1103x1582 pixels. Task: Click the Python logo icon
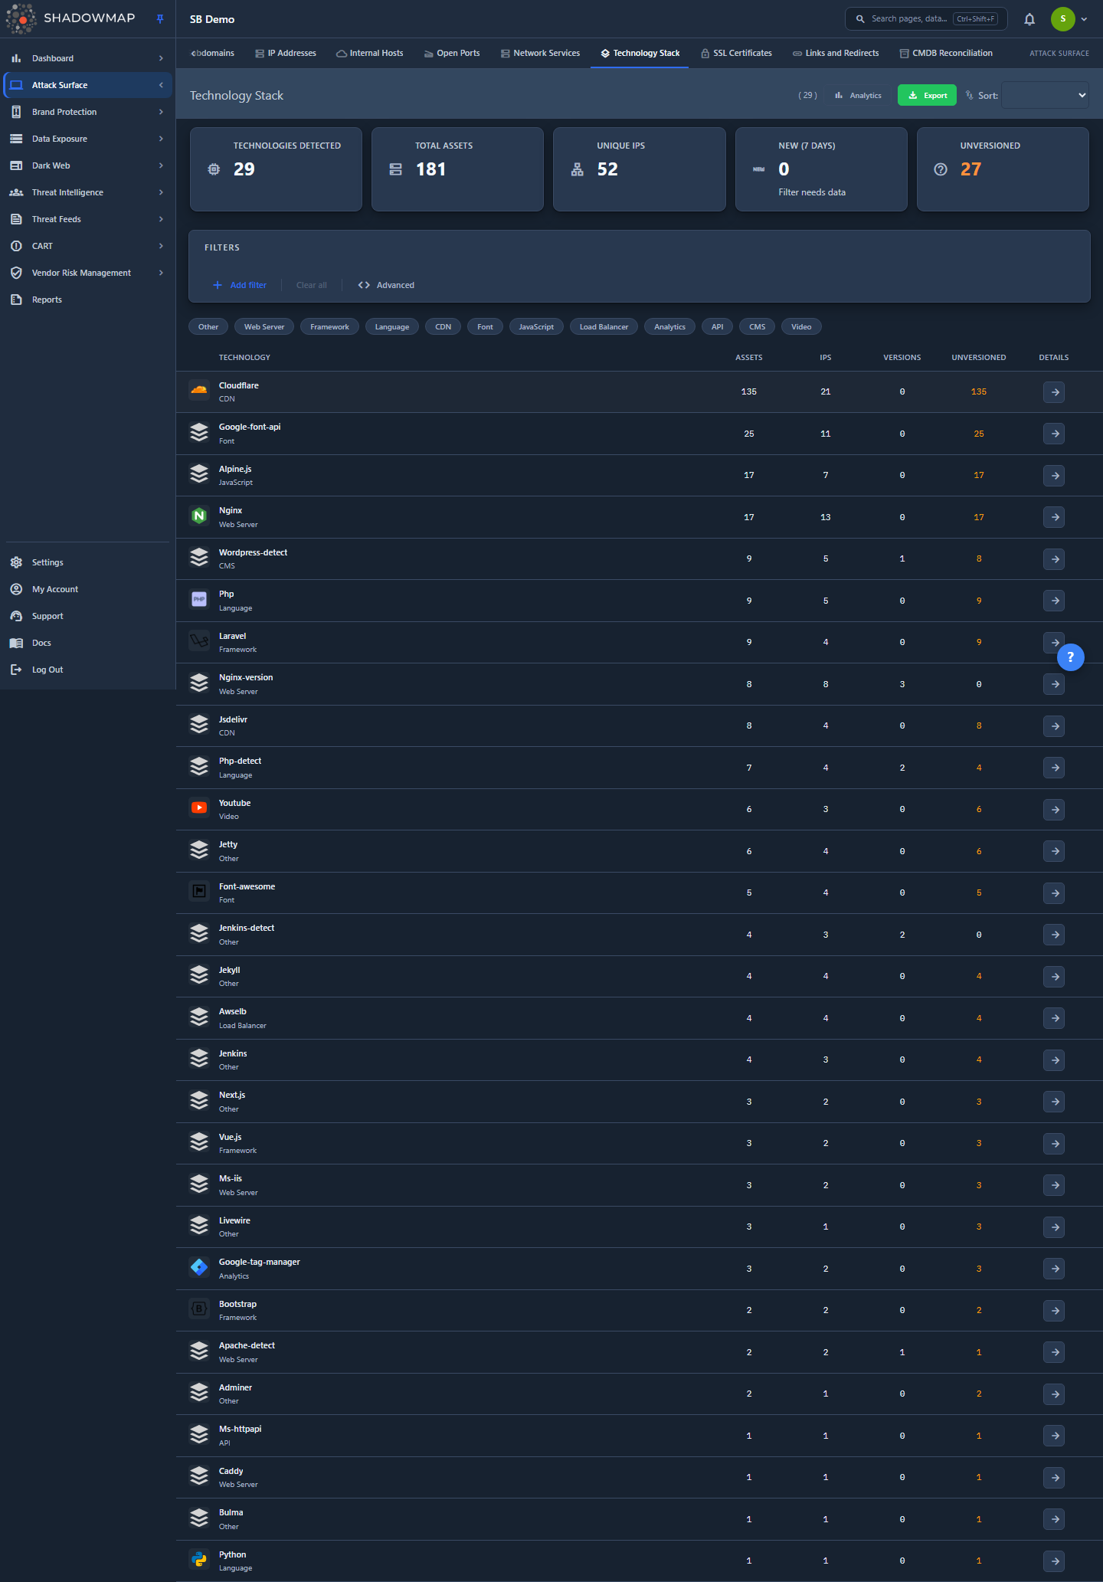[199, 1559]
